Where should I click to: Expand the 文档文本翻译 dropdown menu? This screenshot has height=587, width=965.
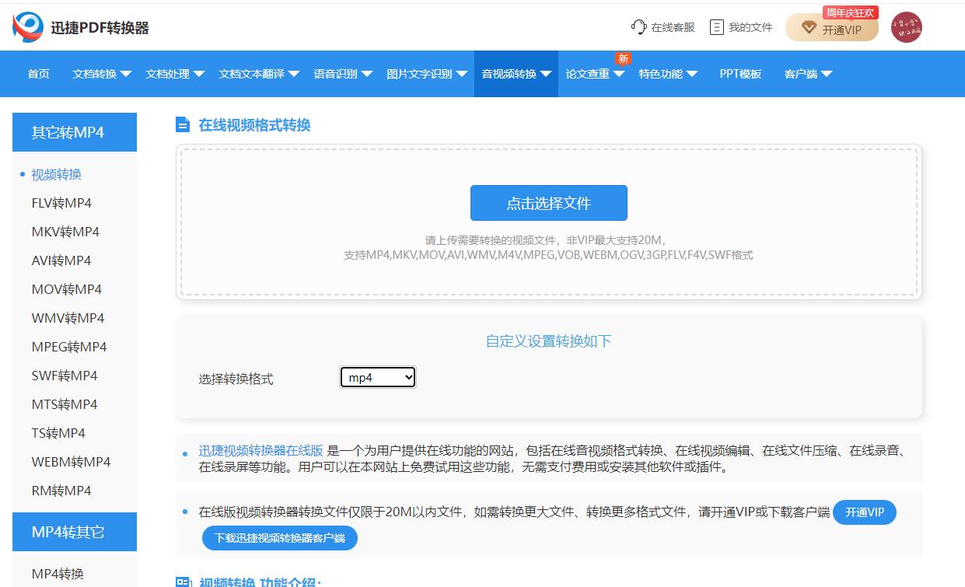[259, 74]
